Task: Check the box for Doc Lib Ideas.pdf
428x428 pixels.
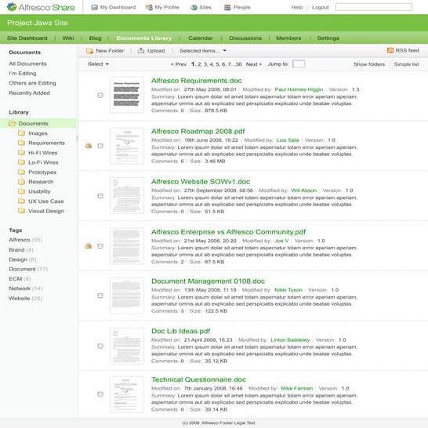Action: pyautogui.click(x=100, y=346)
